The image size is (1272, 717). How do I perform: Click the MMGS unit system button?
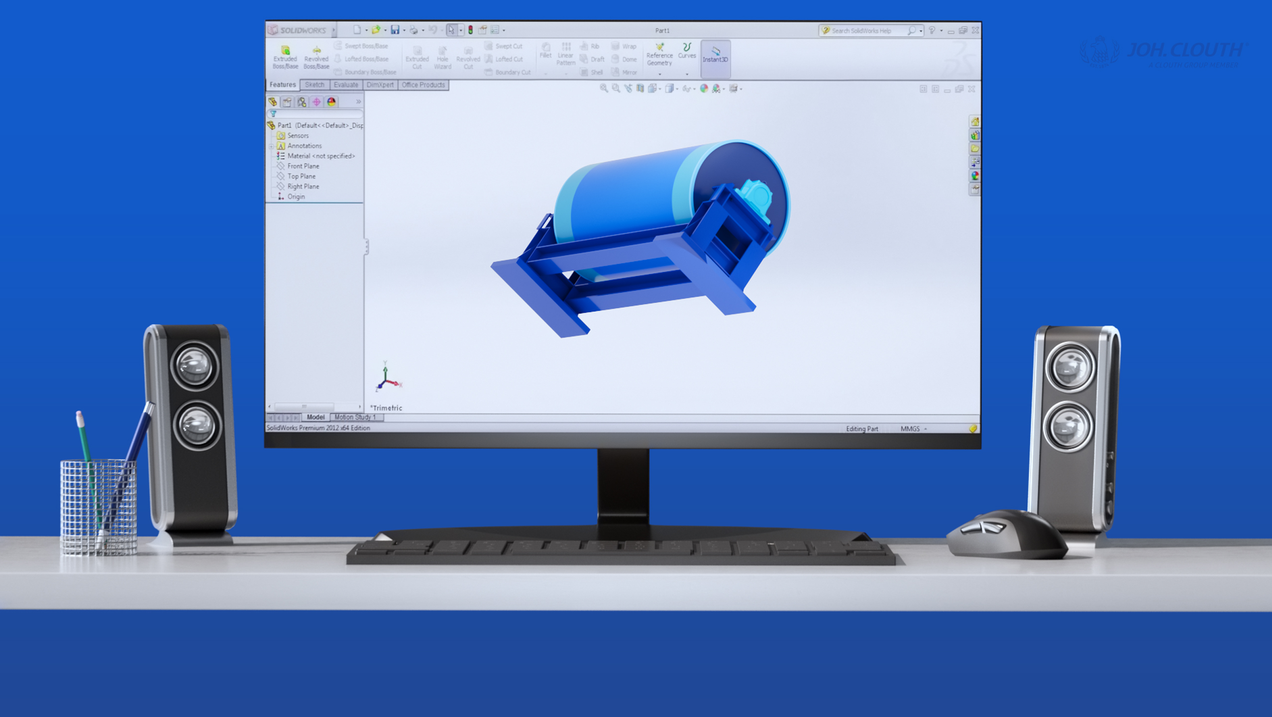(x=910, y=428)
